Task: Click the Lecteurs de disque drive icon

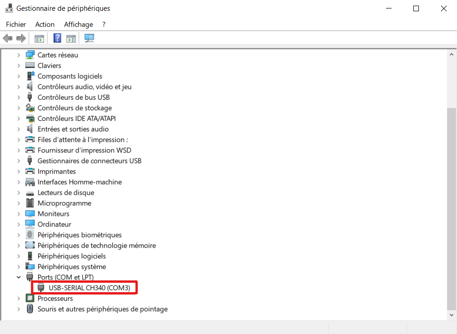Action: [30, 193]
